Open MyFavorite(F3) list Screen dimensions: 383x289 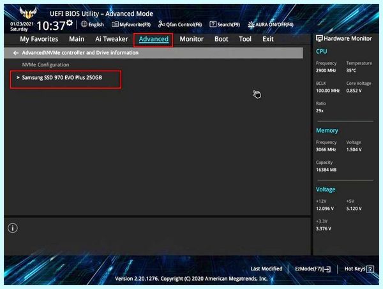tap(131, 24)
